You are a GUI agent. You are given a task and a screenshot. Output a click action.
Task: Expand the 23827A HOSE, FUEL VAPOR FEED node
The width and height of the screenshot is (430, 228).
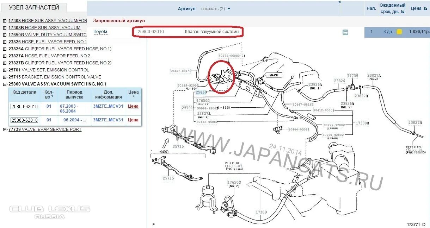[x=5, y=56]
